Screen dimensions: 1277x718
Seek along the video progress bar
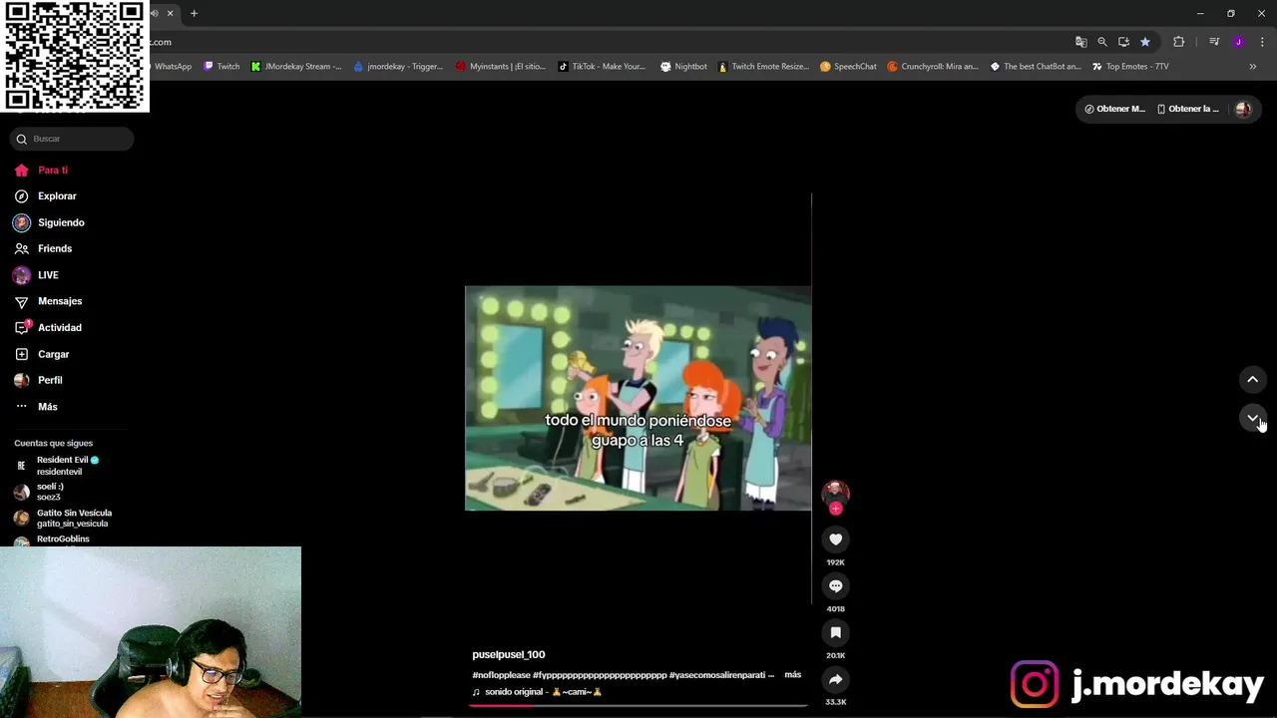coord(638,705)
